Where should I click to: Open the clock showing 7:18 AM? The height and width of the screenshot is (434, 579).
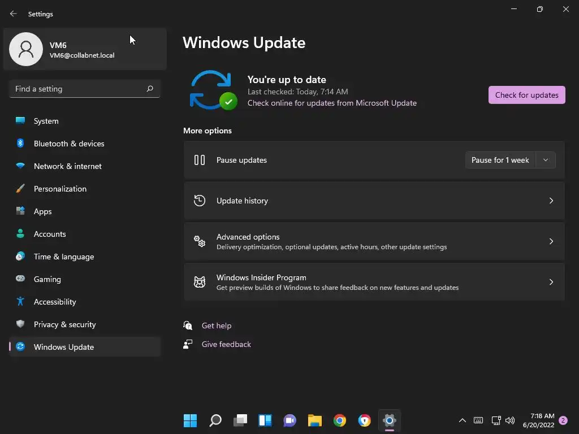pos(538,420)
